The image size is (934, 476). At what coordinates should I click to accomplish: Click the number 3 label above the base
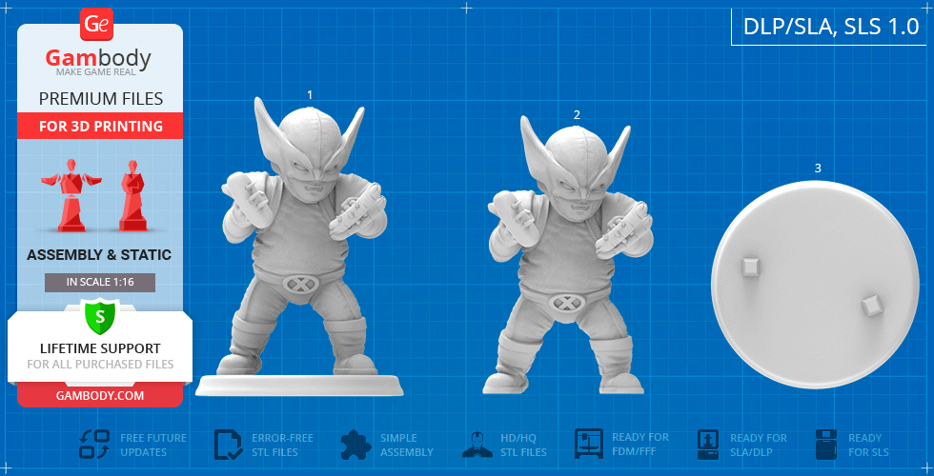pyautogui.click(x=818, y=169)
